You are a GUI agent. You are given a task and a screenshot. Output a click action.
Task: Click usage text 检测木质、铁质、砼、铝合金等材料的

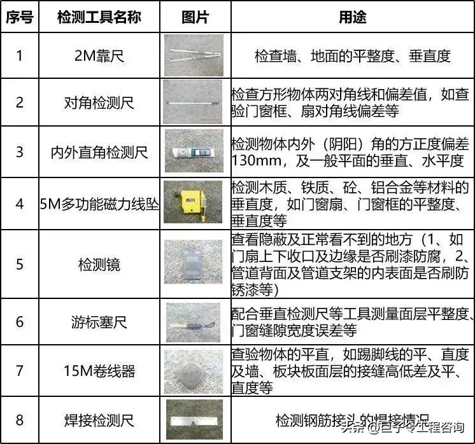(x=350, y=188)
